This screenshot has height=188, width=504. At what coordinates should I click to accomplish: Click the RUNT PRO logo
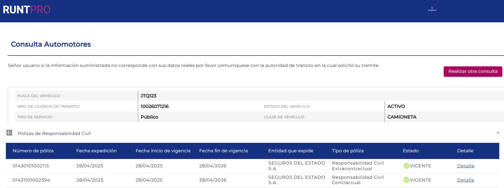click(x=27, y=10)
